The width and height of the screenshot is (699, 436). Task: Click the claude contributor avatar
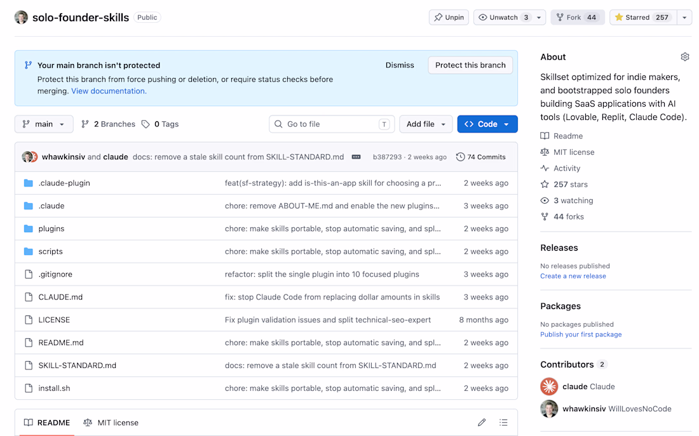coord(549,386)
